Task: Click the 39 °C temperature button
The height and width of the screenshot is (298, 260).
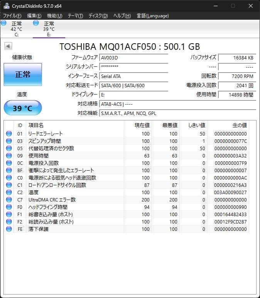Action: (x=23, y=108)
